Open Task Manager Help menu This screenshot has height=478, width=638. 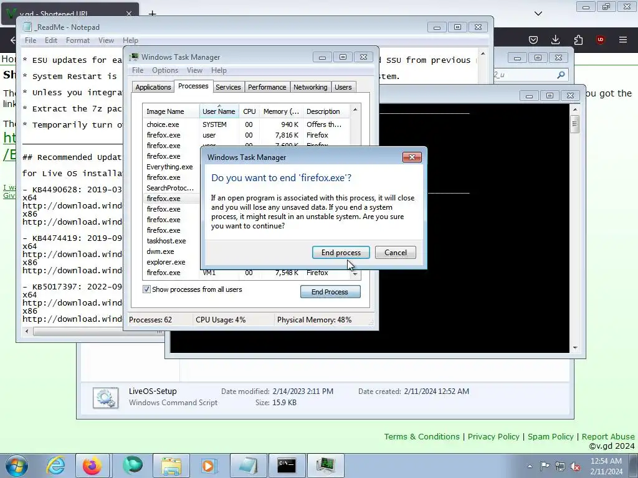point(219,70)
